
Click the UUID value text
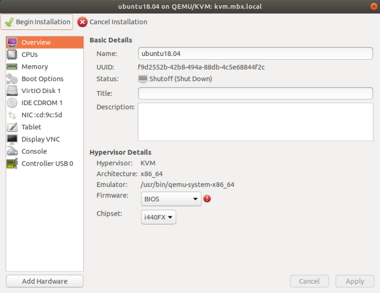201,67
